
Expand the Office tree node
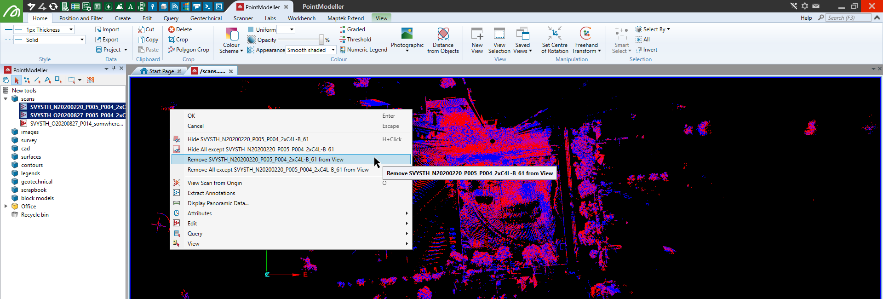coord(6,207)
